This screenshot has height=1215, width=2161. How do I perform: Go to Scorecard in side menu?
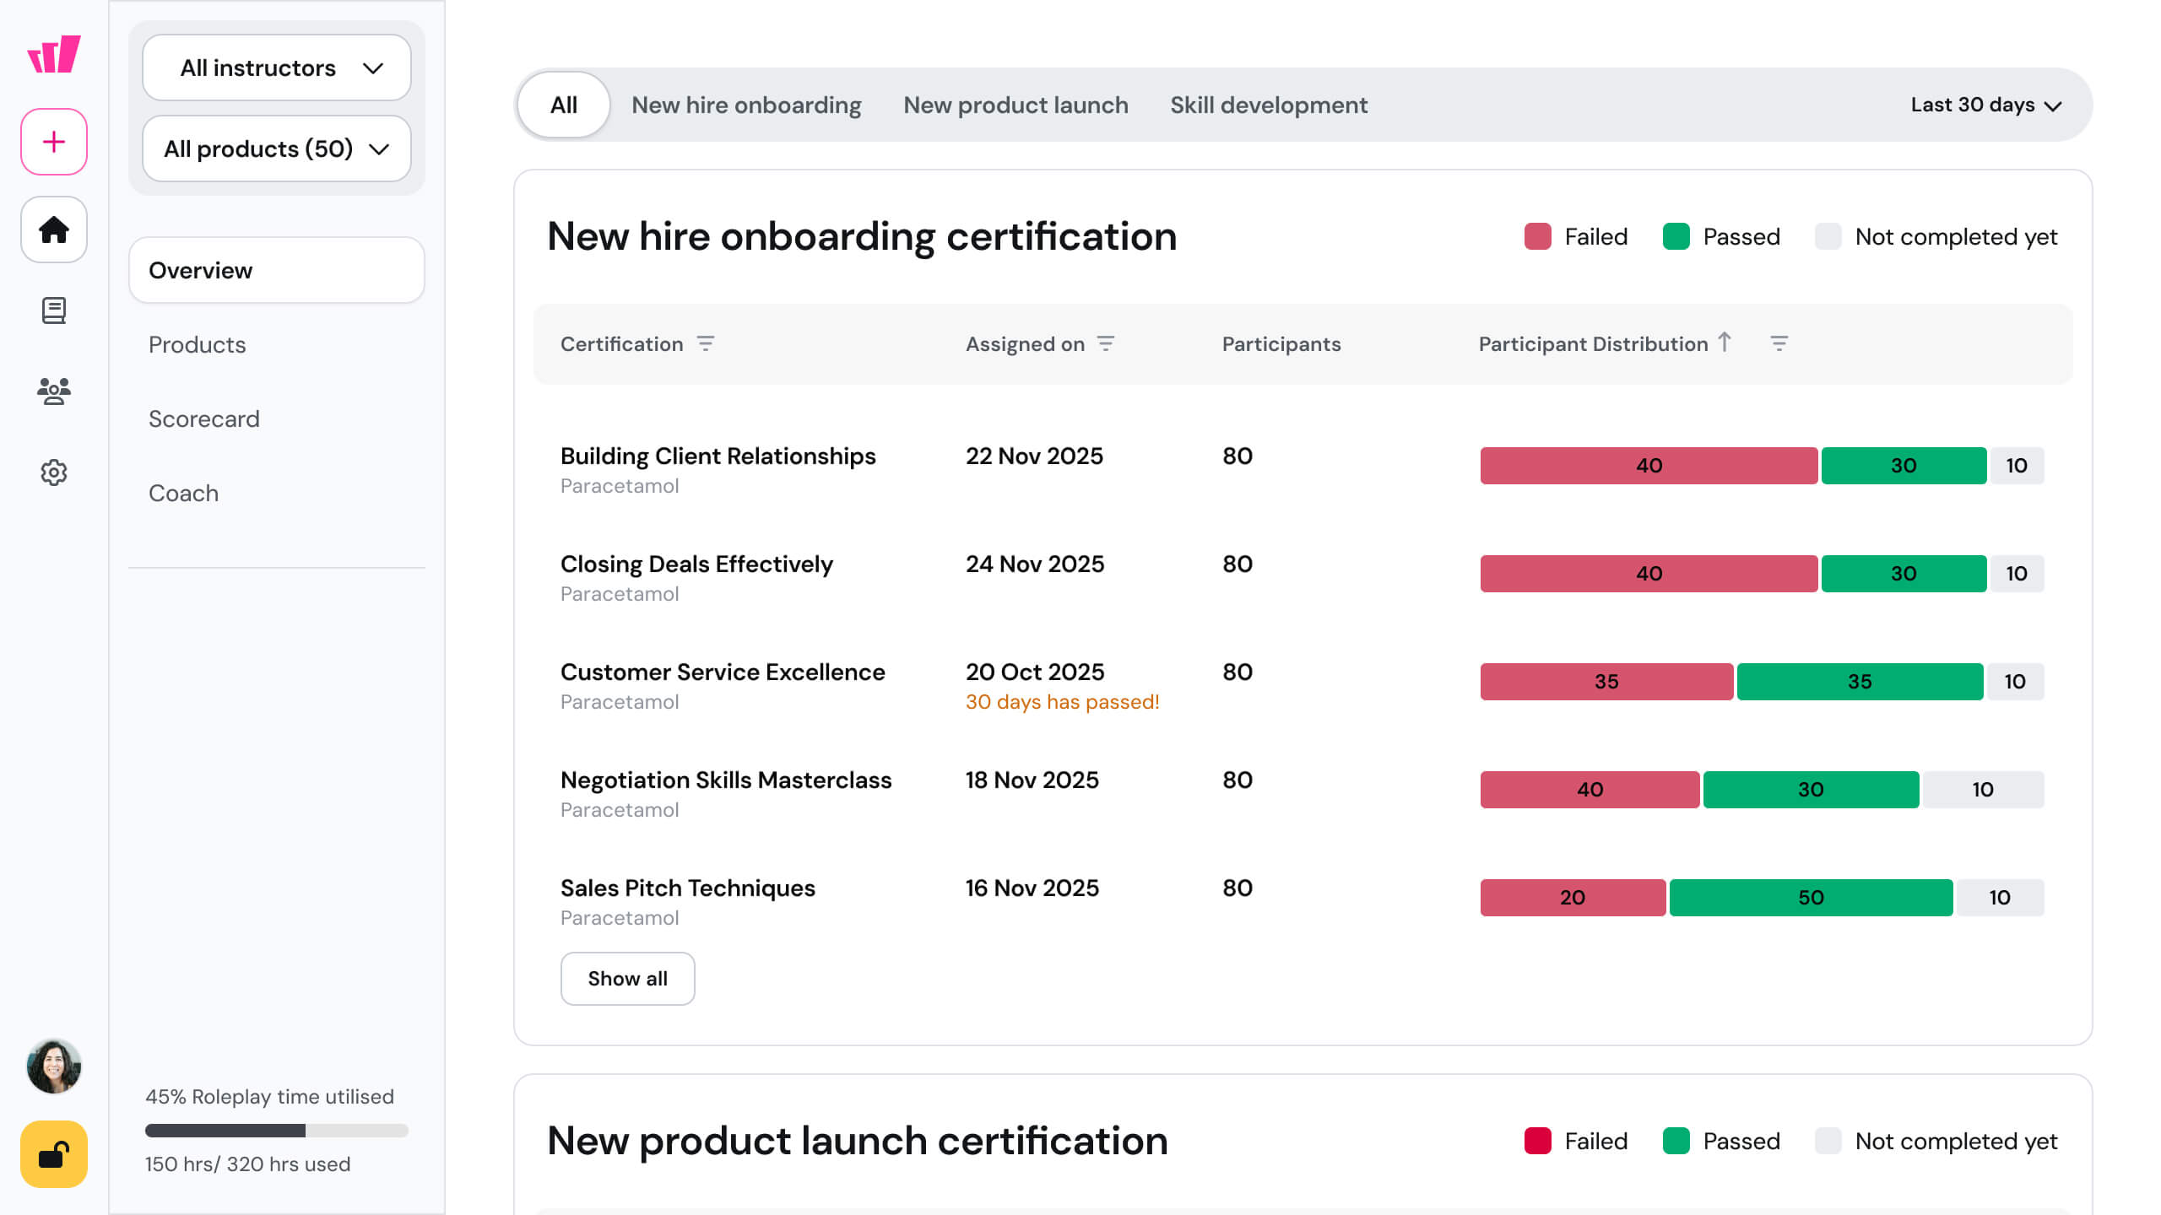(204, 418)
